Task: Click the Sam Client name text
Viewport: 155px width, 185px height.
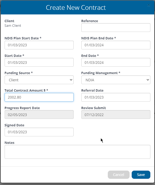Action: pos(13,26)
